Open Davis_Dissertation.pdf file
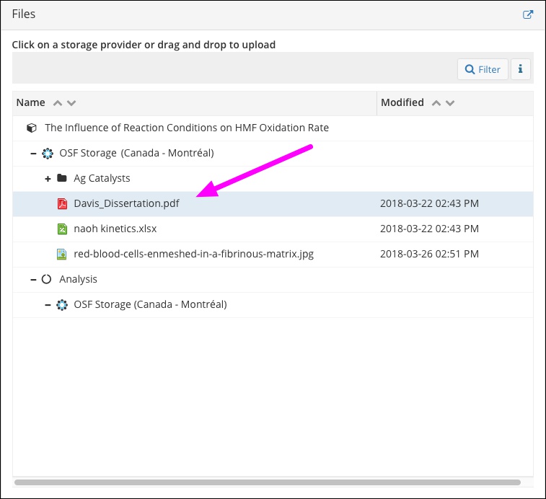Screen dimensions: 546x499 [x=126, y=203]
